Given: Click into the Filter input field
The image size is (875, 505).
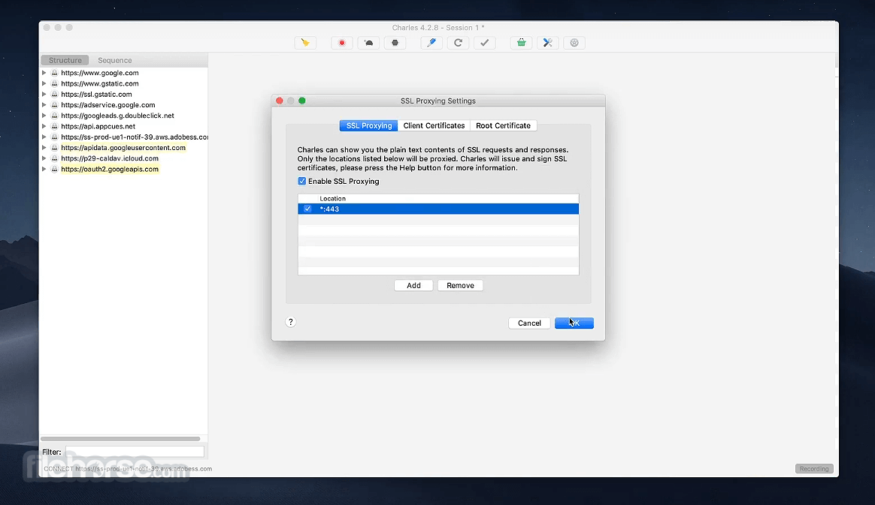Looking at the screenshot, I should tap(135, 452).
